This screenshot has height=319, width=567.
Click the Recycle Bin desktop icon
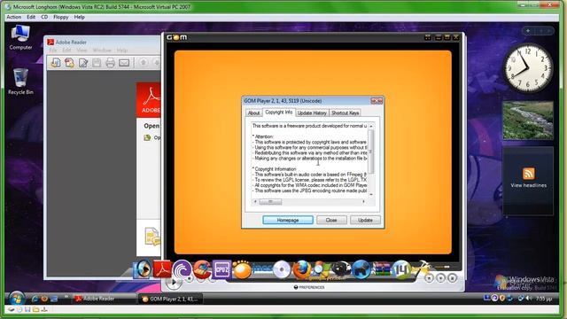click(x=20, y=82)
